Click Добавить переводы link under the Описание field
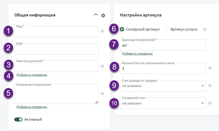Image resolution: width=219 pixels, height=131 pixels. pyautogui.click(x=32, y=107)
